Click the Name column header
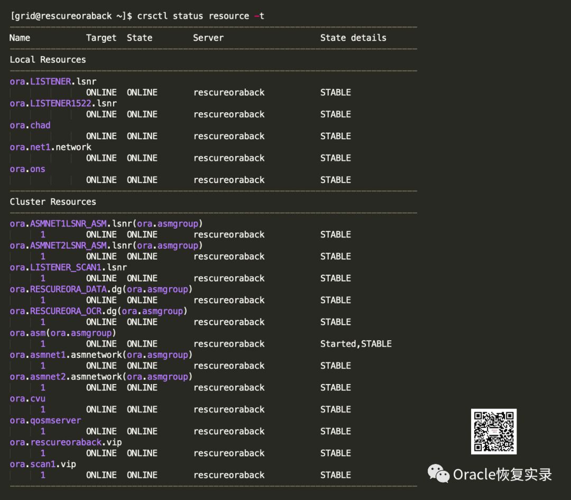The width and height of the screenshot is (571, 500). [20, 38]
